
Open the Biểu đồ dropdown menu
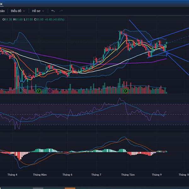point(18,11)
